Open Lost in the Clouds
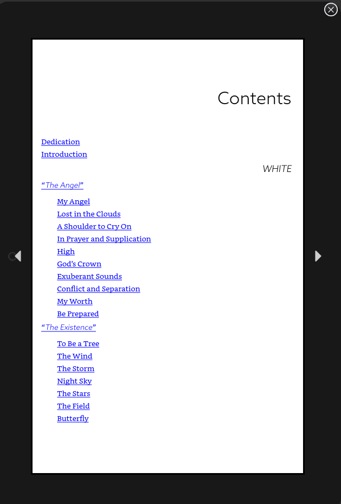The image size is (341, 504). (89, 214)
